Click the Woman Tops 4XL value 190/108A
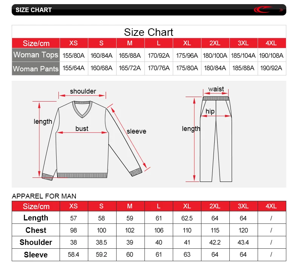This screenshot has width=298, height=271. (271, 55)
